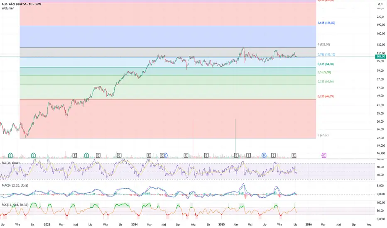The image size is (387, 228).
Task: Open the E earnings marker above Mar 2024
Action: coord(149,155)
